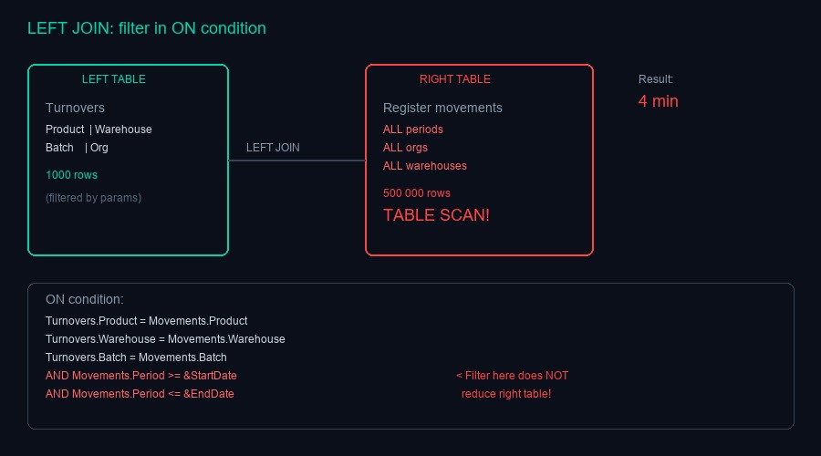Select the green "1000 rows" text

coord(71,175)
